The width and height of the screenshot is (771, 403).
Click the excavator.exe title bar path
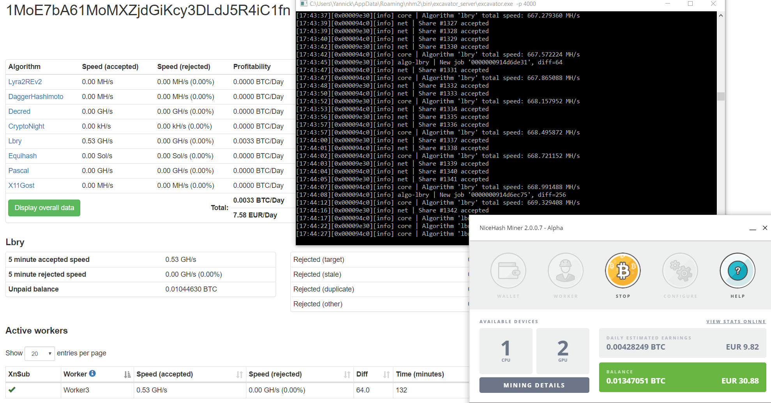pos(423,4)
